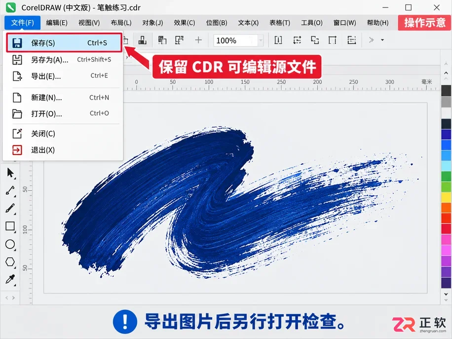Click the dashed lines list toolbar icon

tap(352, 40)
